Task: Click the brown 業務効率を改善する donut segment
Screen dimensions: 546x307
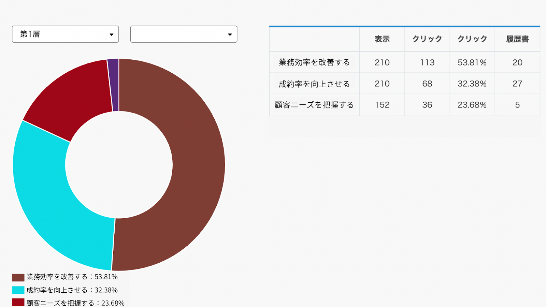Action: 198,167
